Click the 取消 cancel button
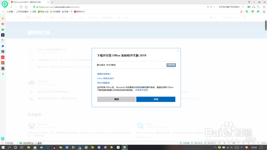Image resolution: width=267 pixels, height=150 pixels. (x=116, y=99)
